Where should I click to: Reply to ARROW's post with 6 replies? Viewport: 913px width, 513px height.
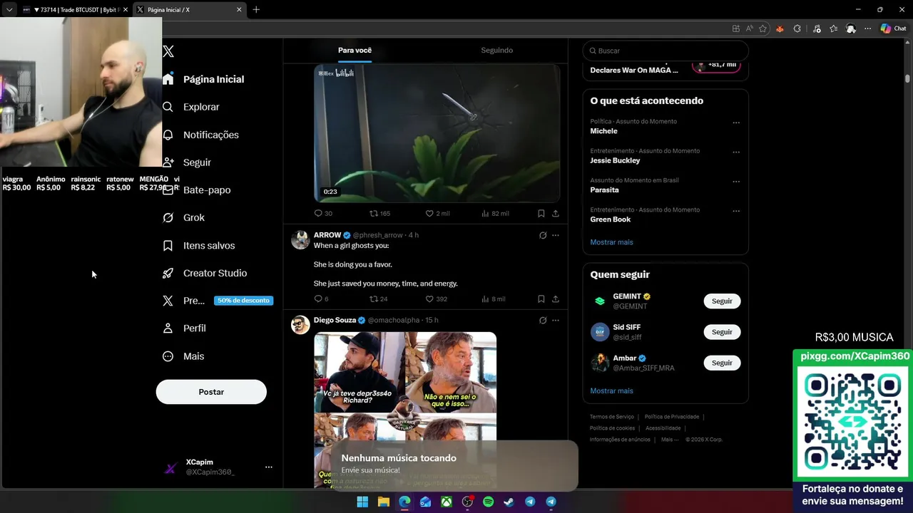pos(321,299)
